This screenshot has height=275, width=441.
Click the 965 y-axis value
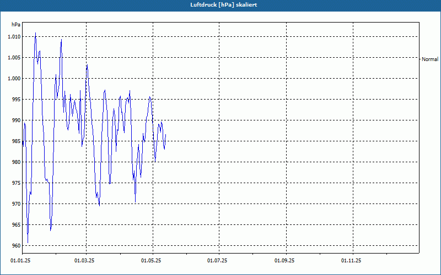pyautogui.click(x=17, y=225)
